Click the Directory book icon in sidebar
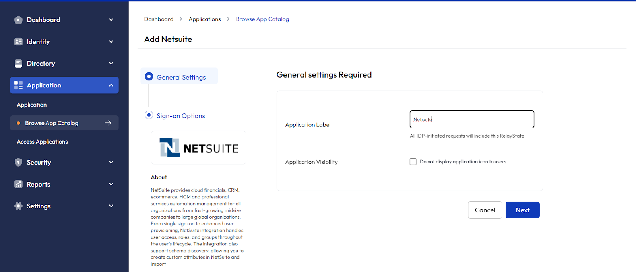The width and height of the screenshot is (636, 272). (x=18, y=64)
